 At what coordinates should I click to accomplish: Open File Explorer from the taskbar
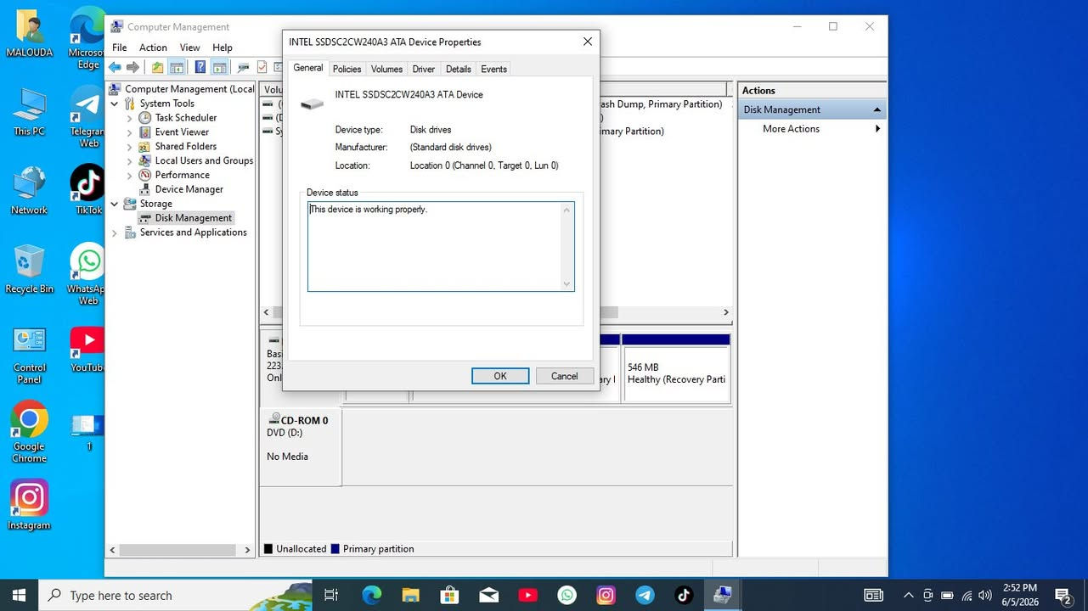click(410, 596)
